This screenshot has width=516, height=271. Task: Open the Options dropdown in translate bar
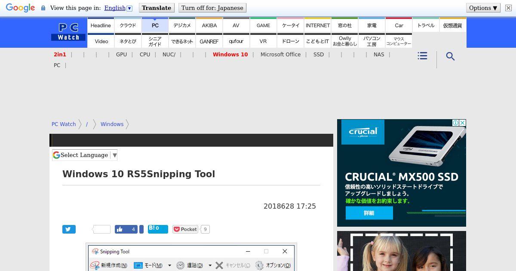483,8
